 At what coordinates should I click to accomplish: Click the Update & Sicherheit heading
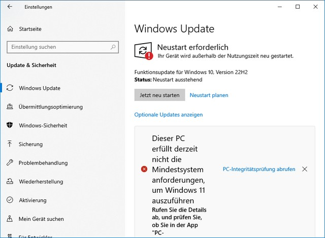[x=31, y=65]
